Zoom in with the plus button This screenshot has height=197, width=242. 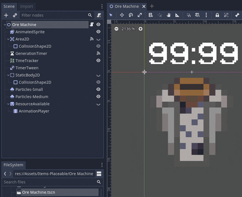pyautogui.click(x=141, y=29)
